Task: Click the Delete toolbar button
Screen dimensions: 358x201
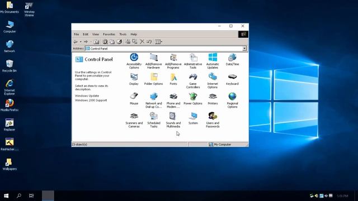Action: coord(142,42)
